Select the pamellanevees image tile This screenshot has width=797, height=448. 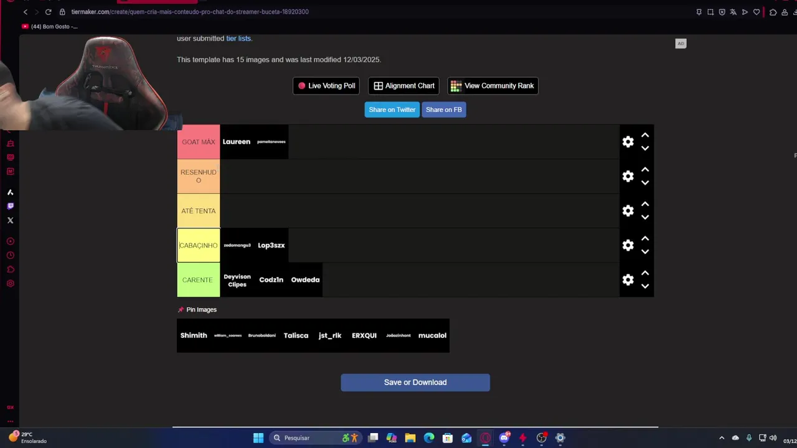(271, 142)
